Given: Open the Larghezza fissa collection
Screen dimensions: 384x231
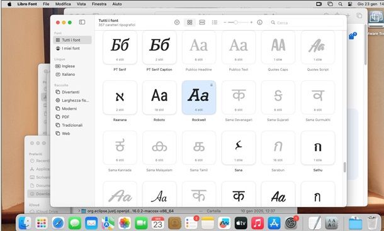Looking at the screenshot, I should [72, 100].
